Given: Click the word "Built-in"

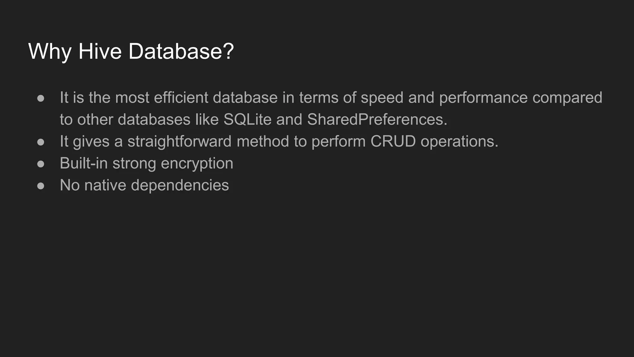Looking at the screenshot, I should click(x=84, y=163).
